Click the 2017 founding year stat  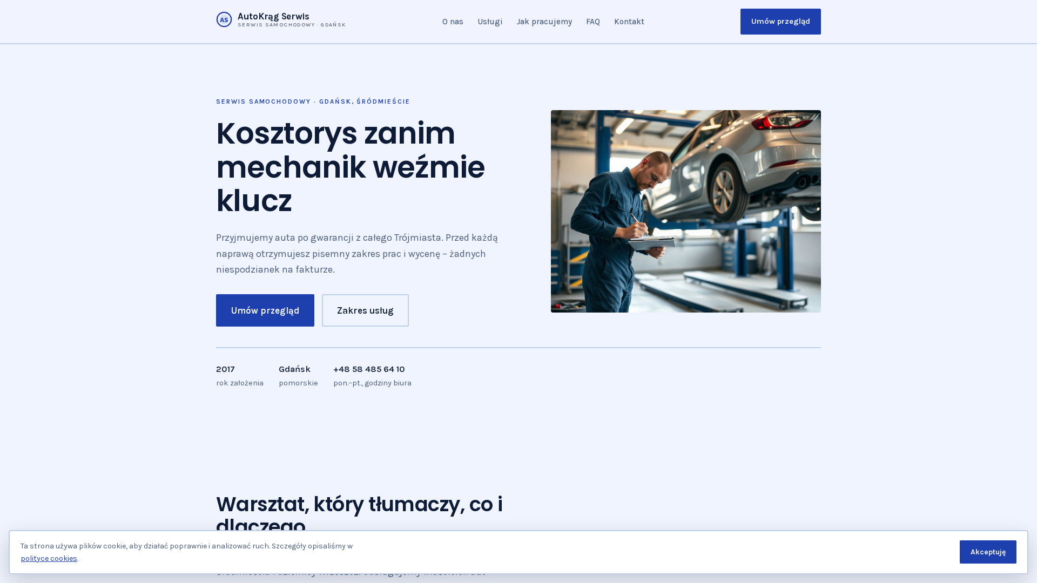[225, 369]
